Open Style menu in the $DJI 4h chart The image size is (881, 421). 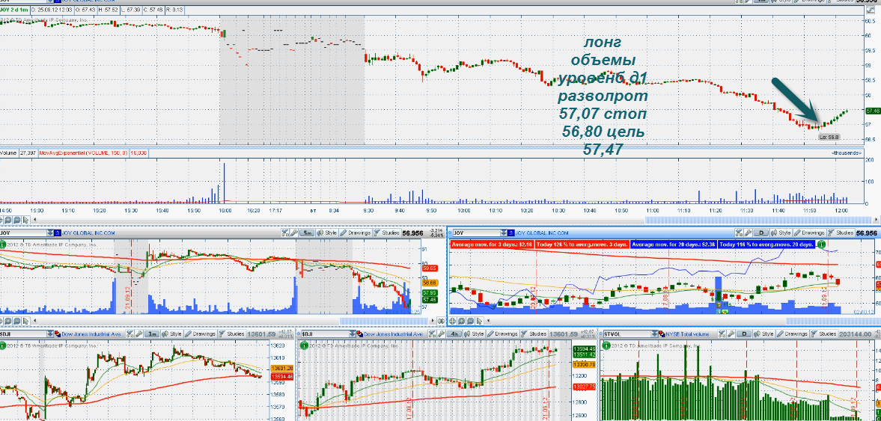click(x=475, y=334)
